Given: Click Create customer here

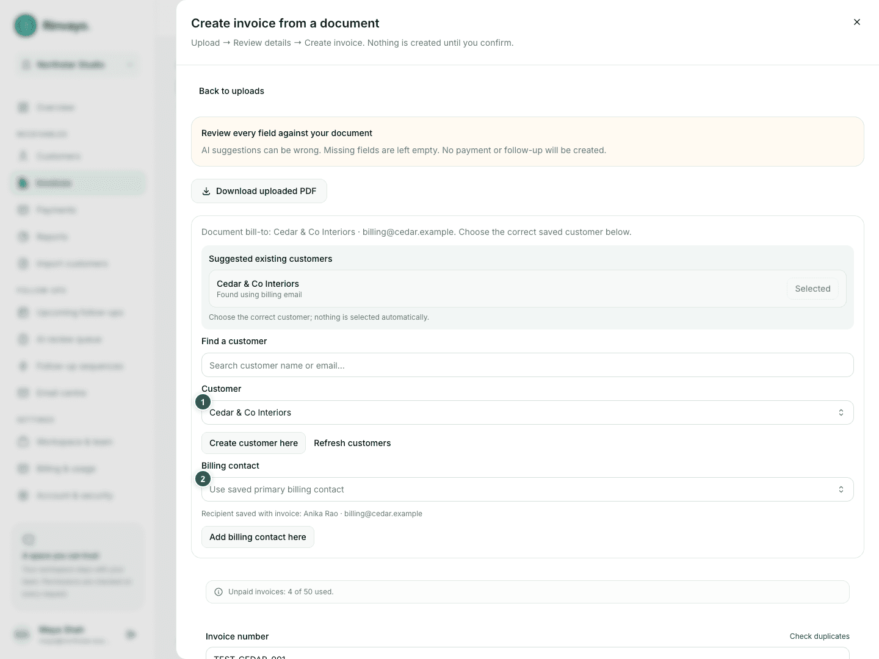Looking at the screenshot, I should [x=253, y=443].
